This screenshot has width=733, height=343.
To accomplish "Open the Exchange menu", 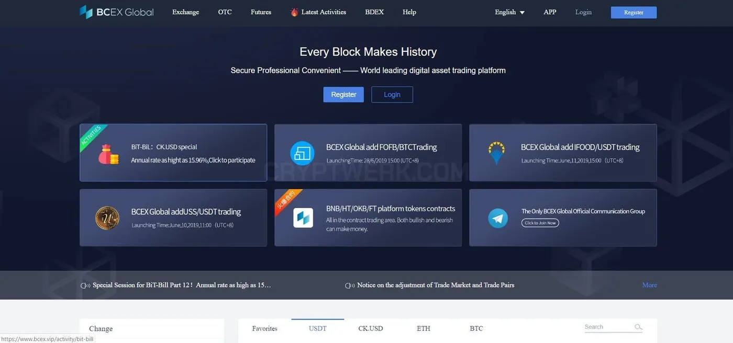I will click(185, 12).
